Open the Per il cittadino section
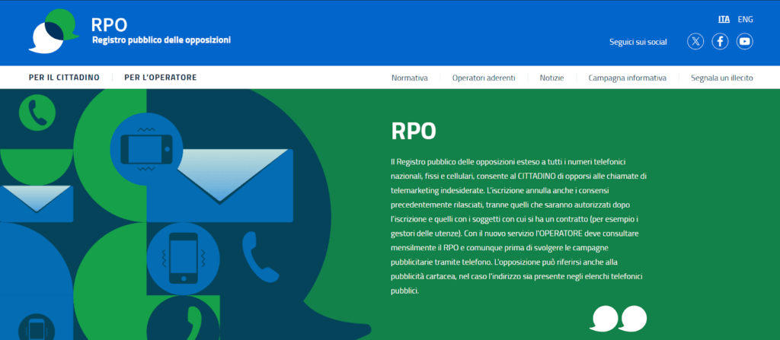The image size is (780, 340). [64, 78]
